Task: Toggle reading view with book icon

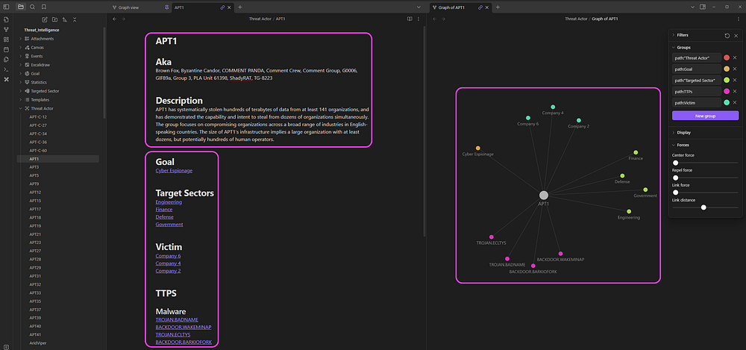Action: coord(410,19)
